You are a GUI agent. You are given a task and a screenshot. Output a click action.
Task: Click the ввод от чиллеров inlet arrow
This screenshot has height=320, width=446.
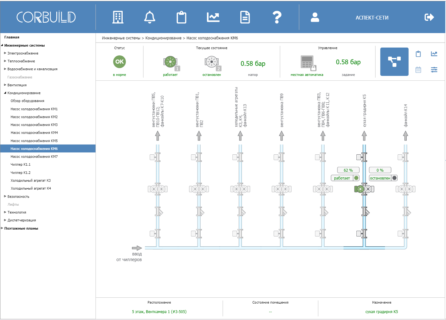coord(137,248)
